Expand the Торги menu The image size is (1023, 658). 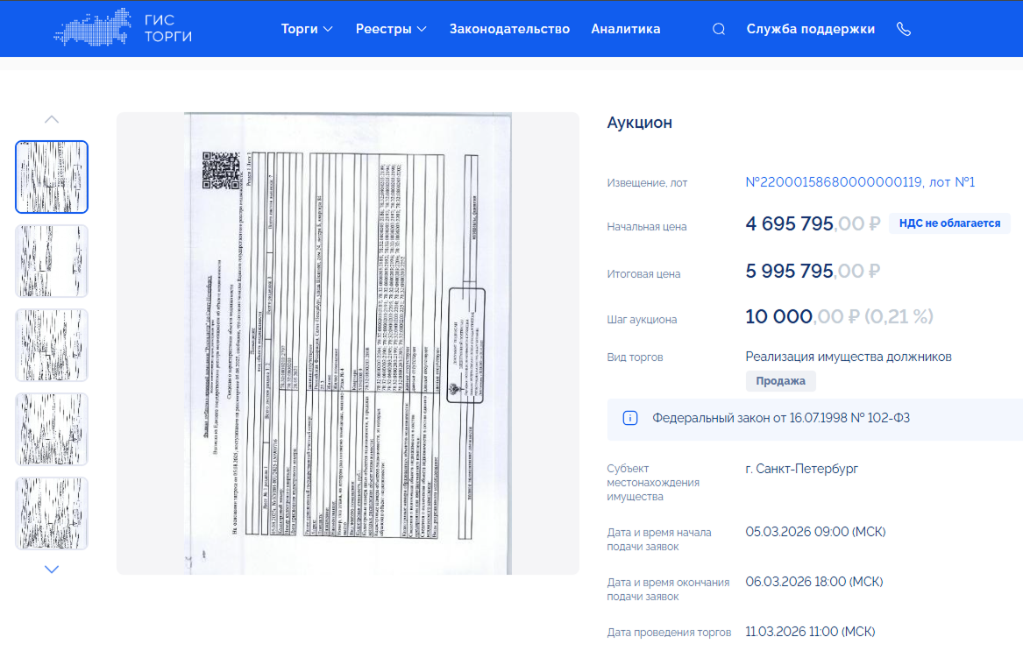tap(307, 29)
